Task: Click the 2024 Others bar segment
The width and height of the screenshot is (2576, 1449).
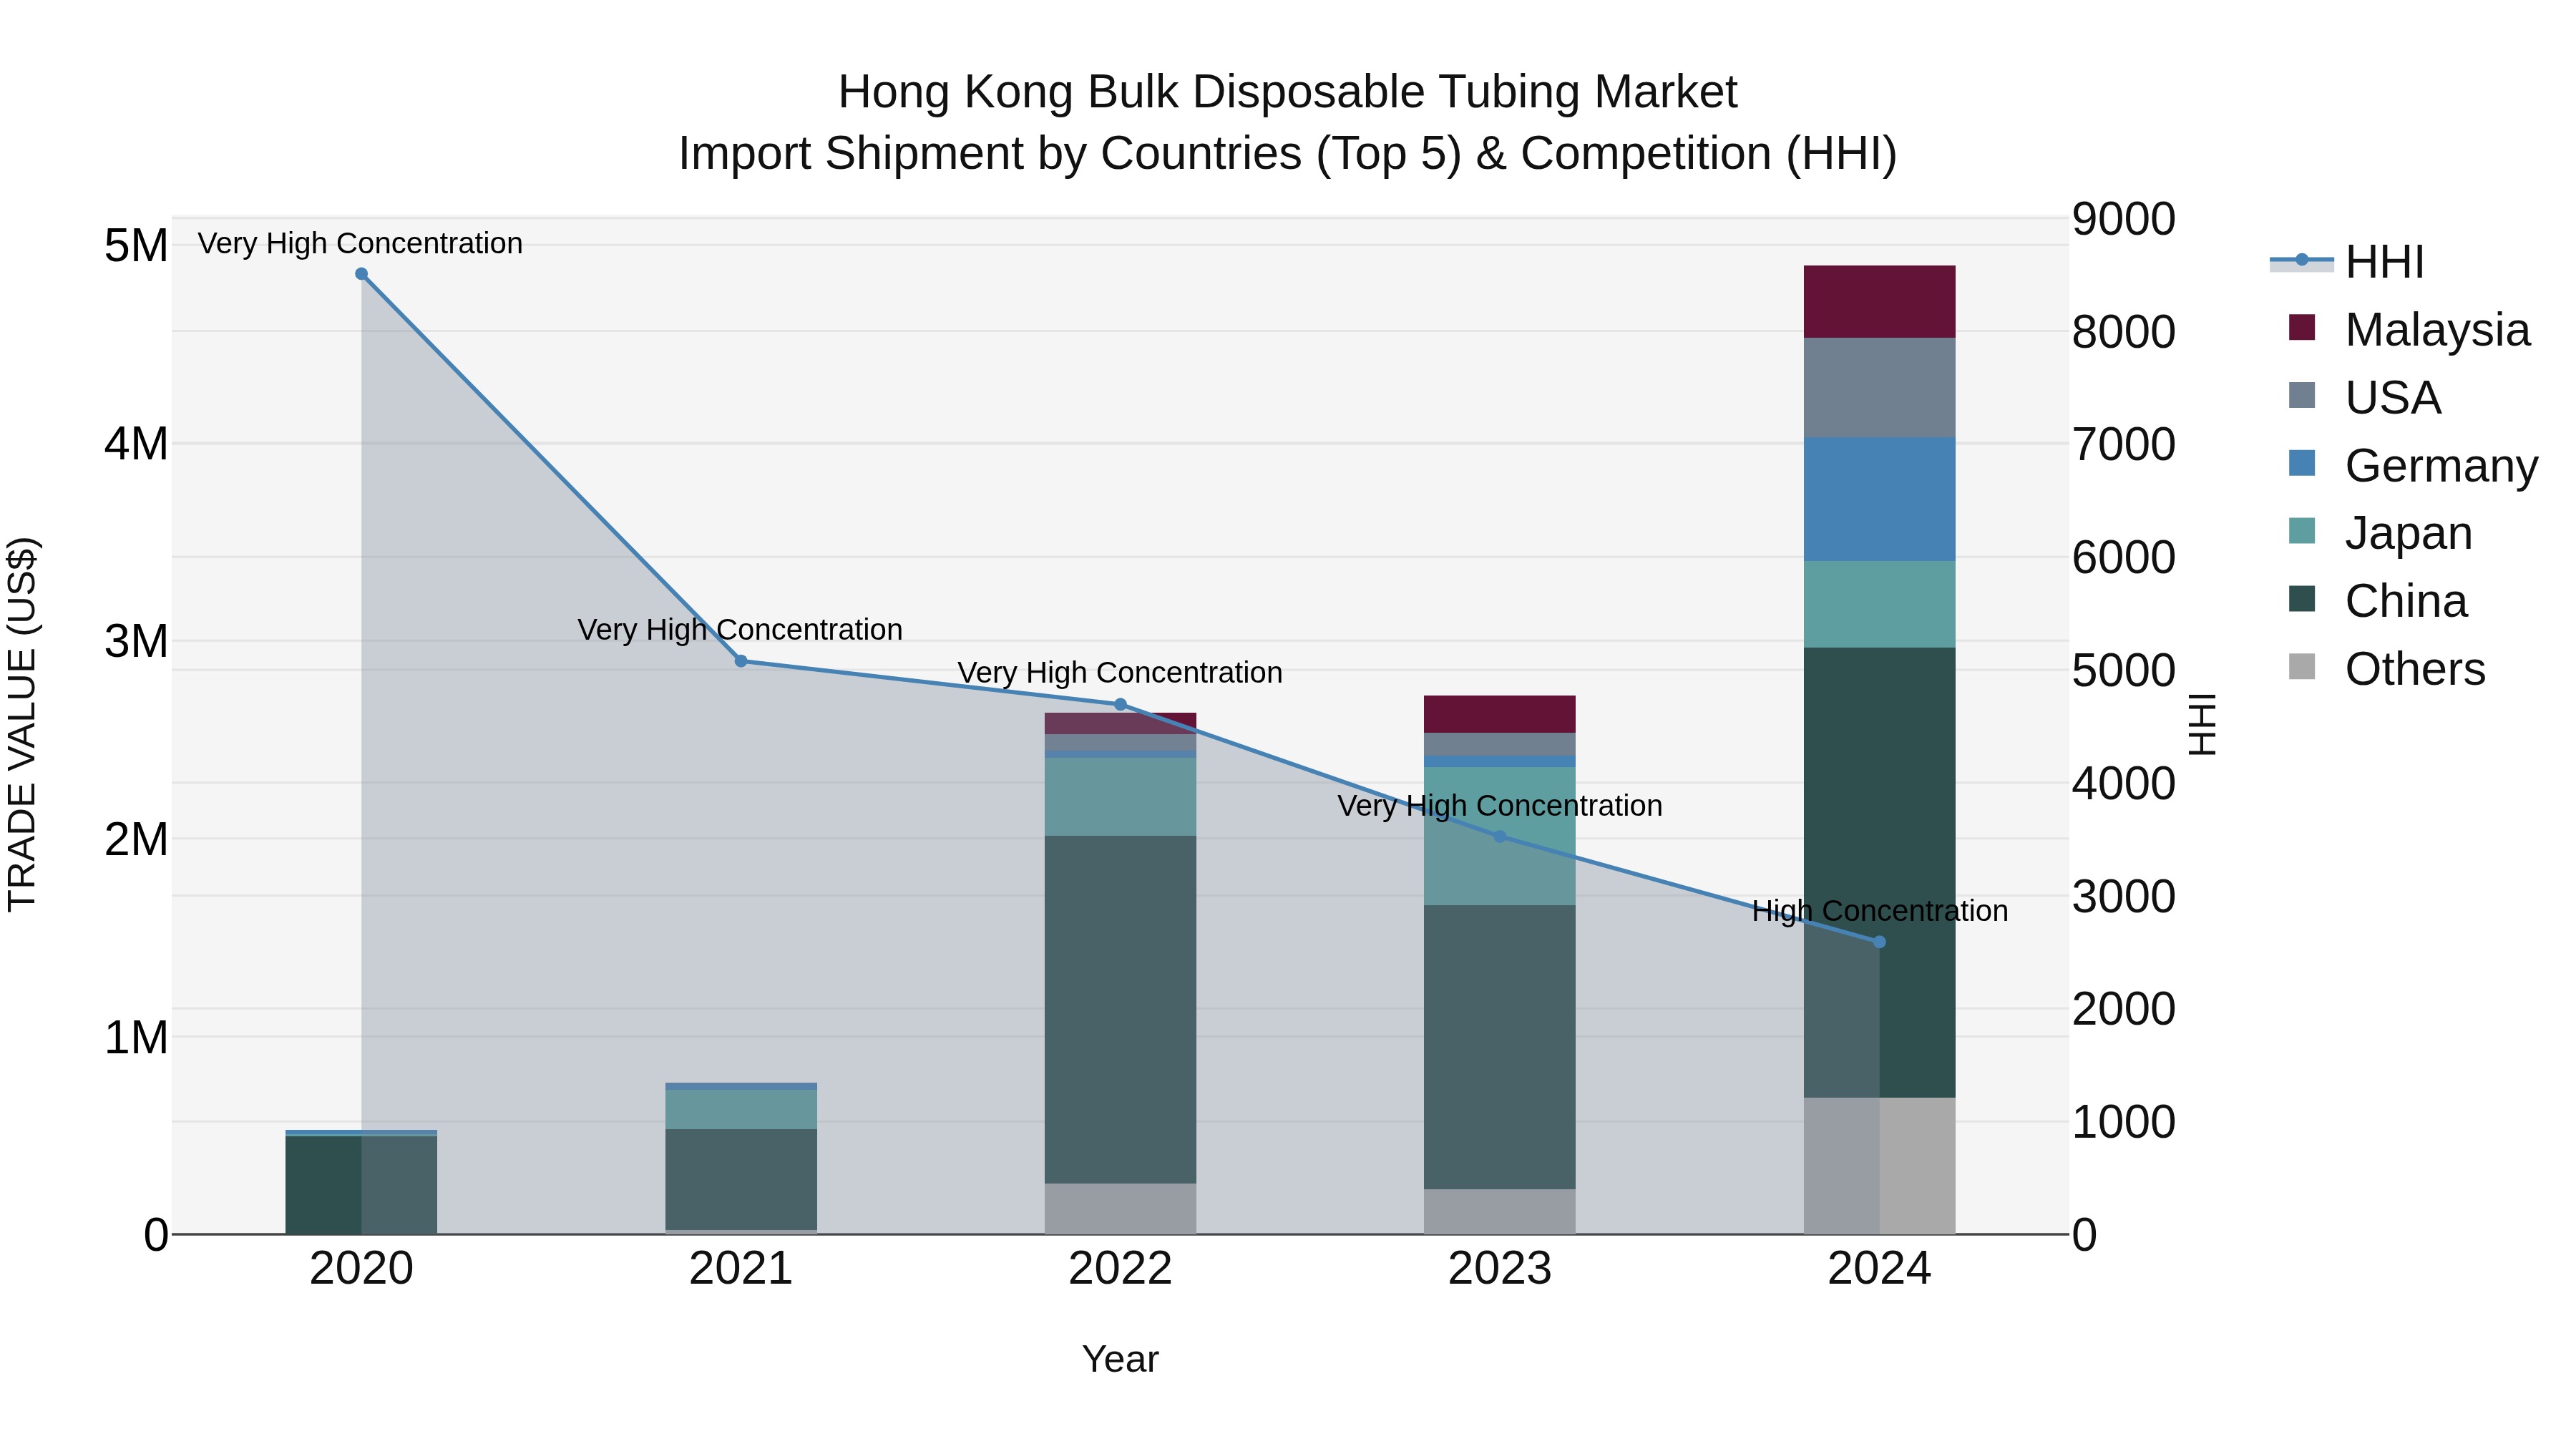Action: point(1879,1165)
